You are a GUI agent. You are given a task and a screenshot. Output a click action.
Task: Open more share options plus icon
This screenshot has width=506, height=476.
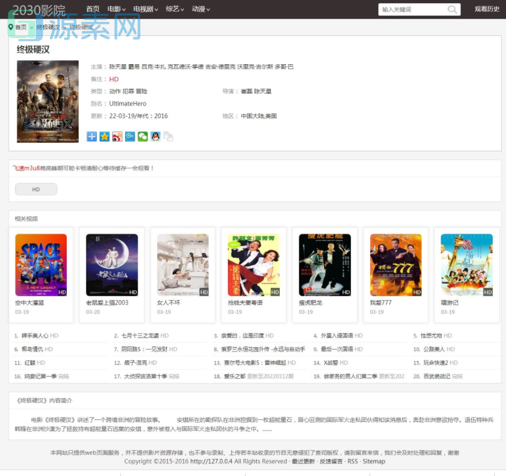coord(91,136)
